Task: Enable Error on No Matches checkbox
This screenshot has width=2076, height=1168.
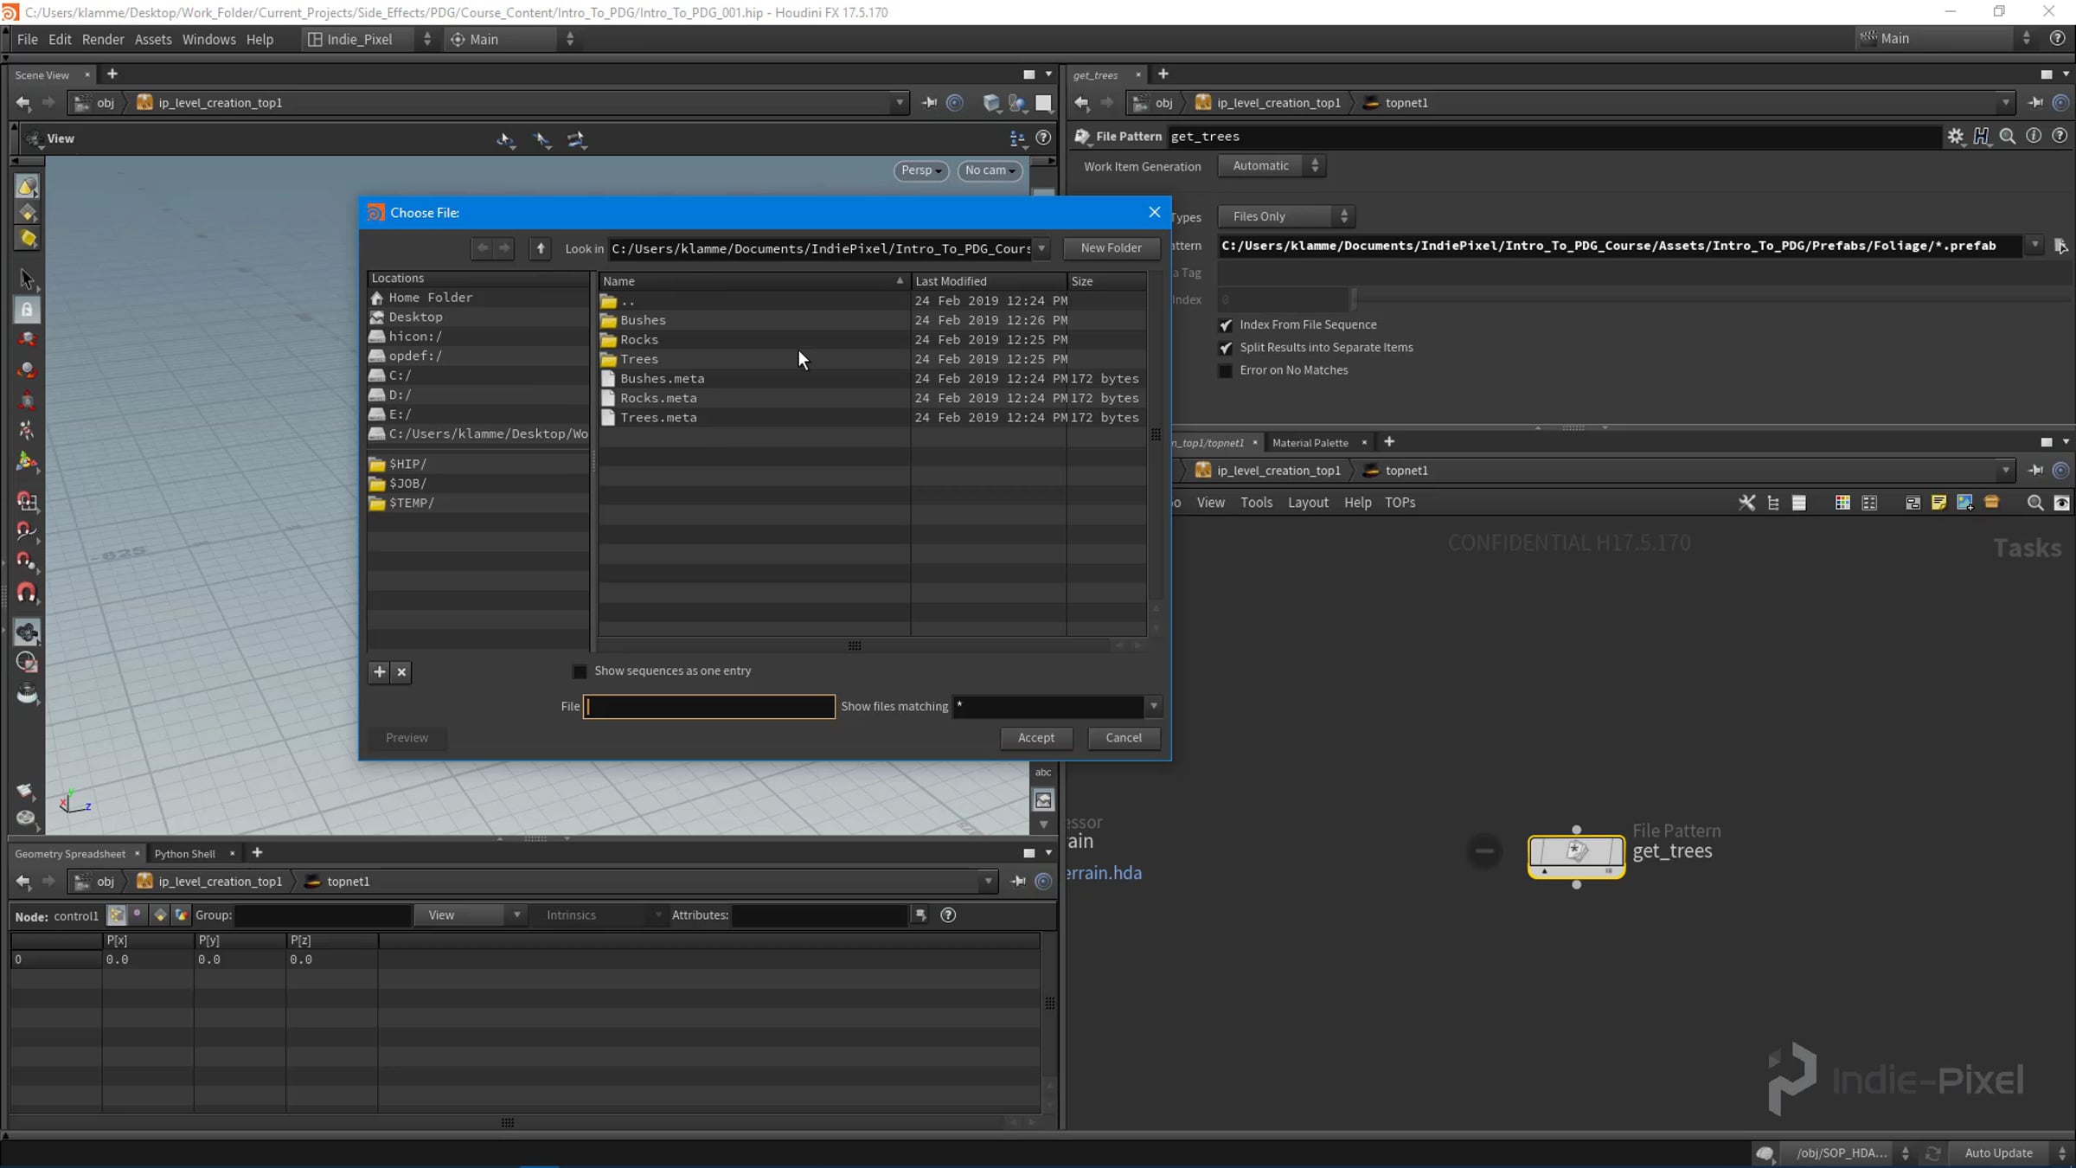Action: click(x=1226, y=370)
